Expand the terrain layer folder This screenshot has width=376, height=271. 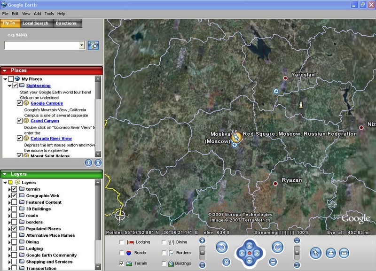click(9, 189)
